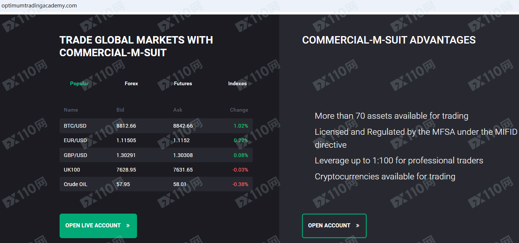Select the Crude OIL table row

[156, 184]
